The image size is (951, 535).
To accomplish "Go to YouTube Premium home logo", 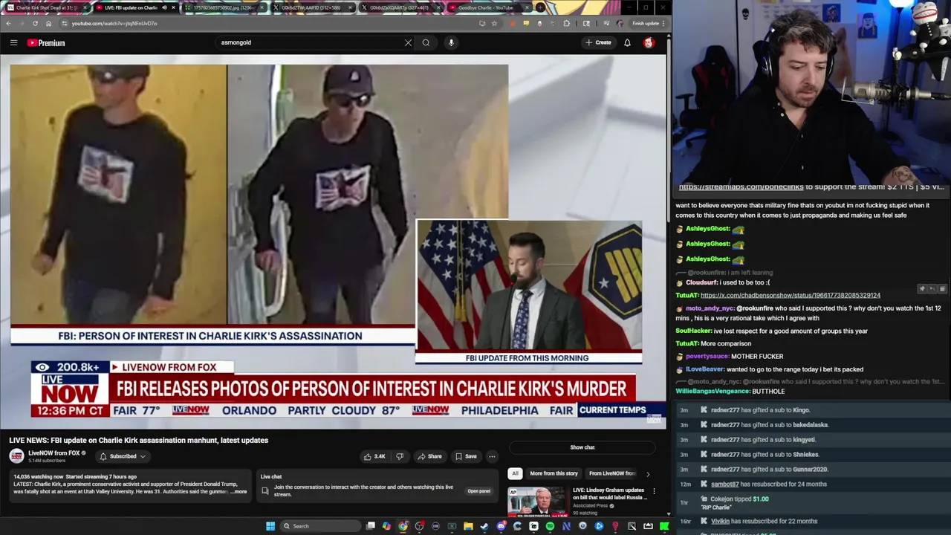I will point(46,43).
